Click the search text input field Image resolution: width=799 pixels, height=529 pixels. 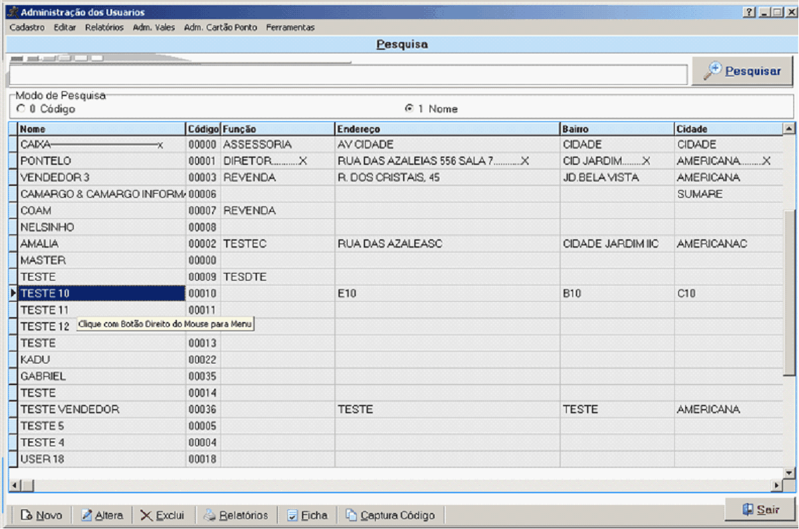(348, 74)
